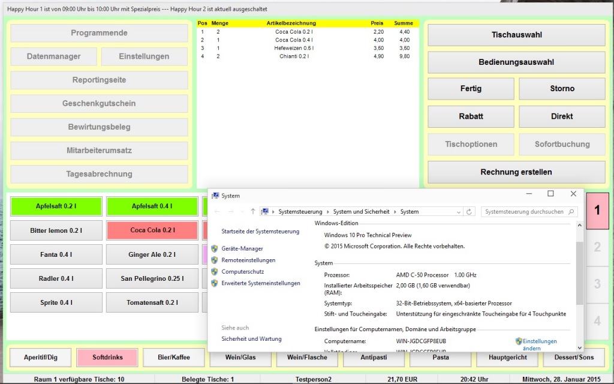Open Remoteeinstellungen link
The height and width of the screenshot is (384, 614).
tap(248, 260)
